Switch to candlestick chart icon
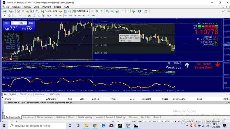230x129 pixels. click(x=97, y=11)
